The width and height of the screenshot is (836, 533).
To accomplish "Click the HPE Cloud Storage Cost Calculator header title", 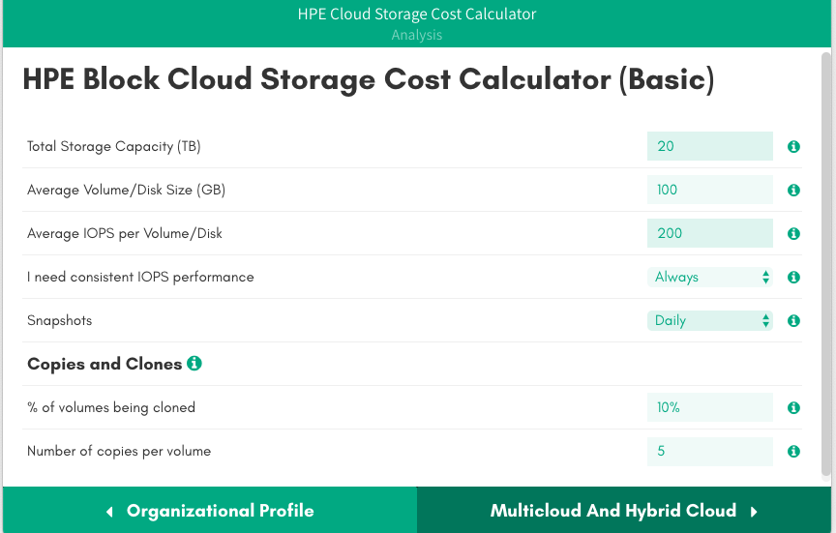I will point(417,15).
